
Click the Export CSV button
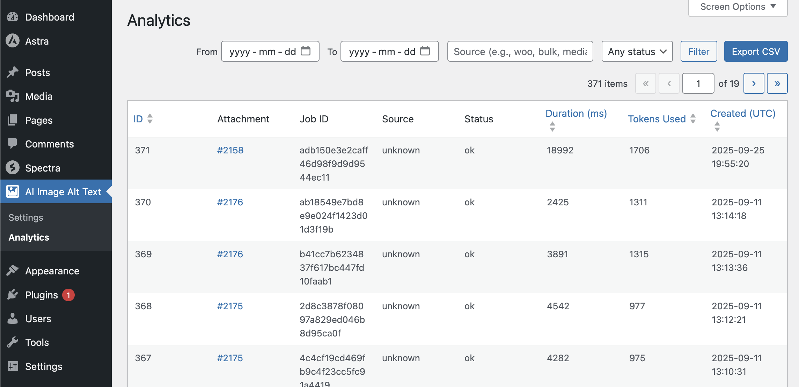pyautogui.click(x=756, y=51)
